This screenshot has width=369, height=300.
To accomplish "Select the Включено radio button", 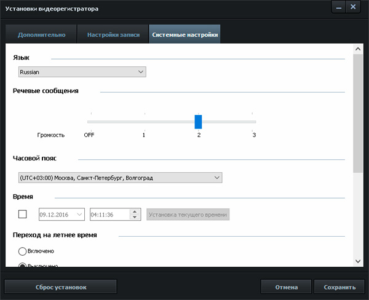I will (x=23, y=251).
